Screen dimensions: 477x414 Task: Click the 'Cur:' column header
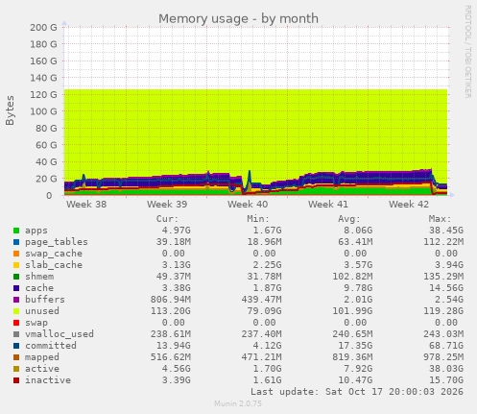[167, 219]
